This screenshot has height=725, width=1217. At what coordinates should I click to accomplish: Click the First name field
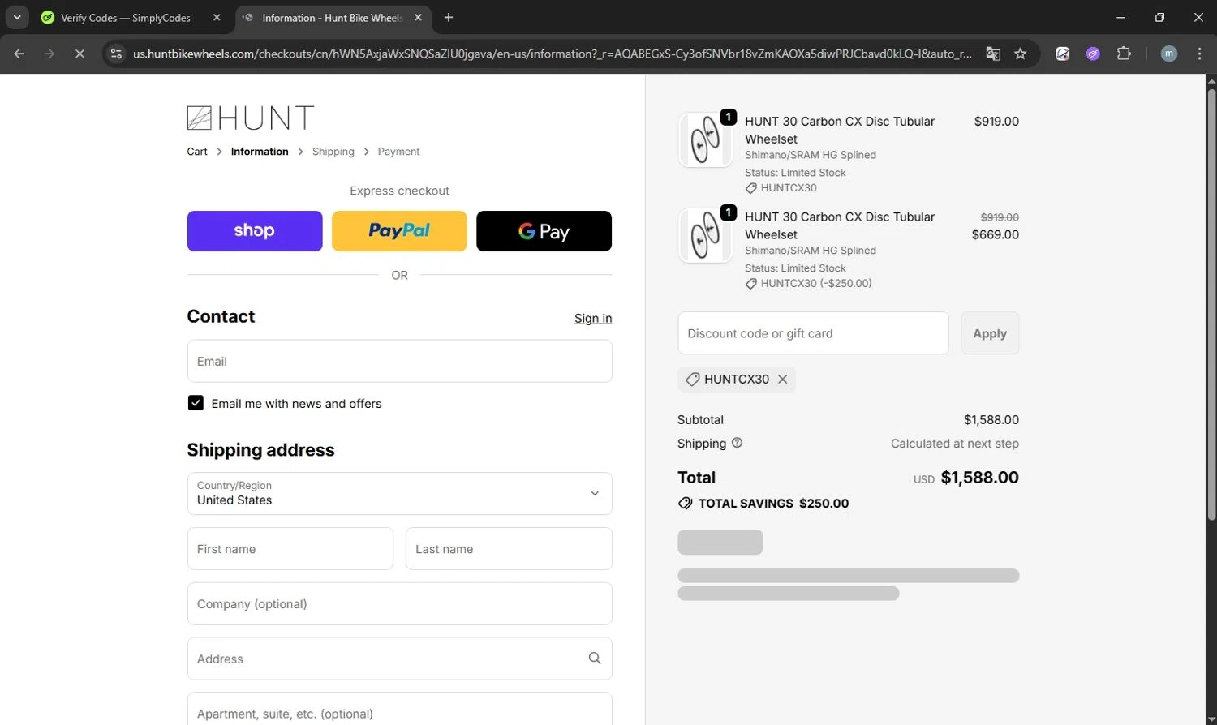[x=290, y=549]
